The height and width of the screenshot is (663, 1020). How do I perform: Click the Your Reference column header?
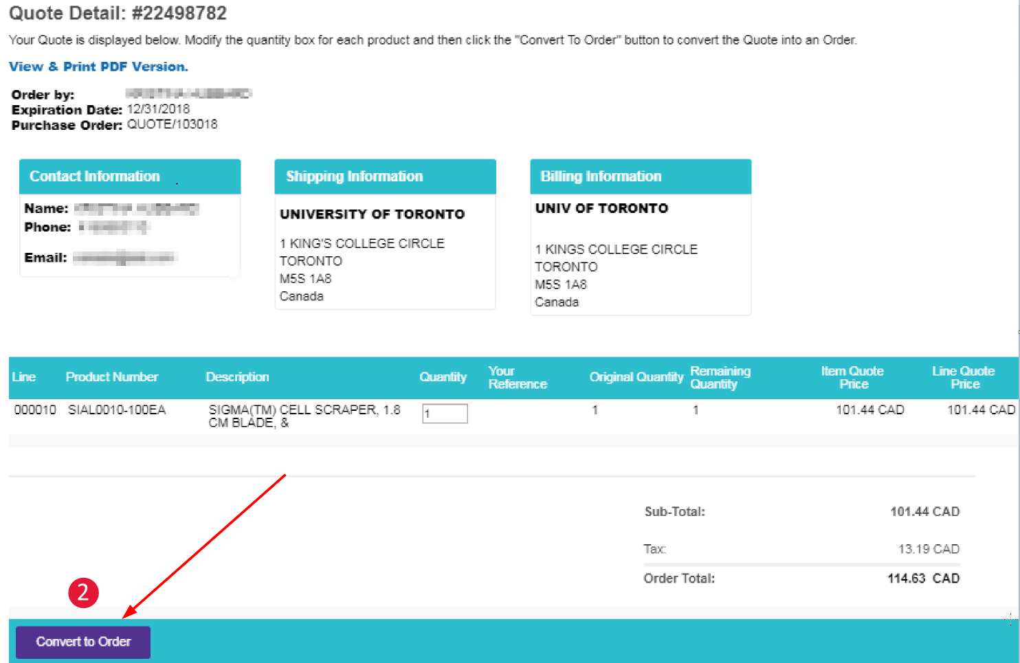point(518,377)
